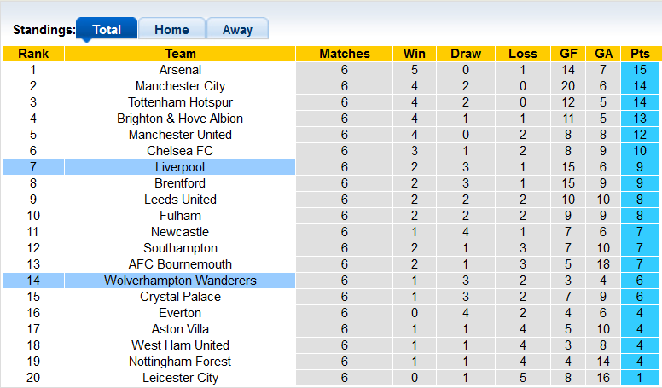Click Tottenham Hotspur in the table
This screenshot has height=388, width=662.
[180, 102]
